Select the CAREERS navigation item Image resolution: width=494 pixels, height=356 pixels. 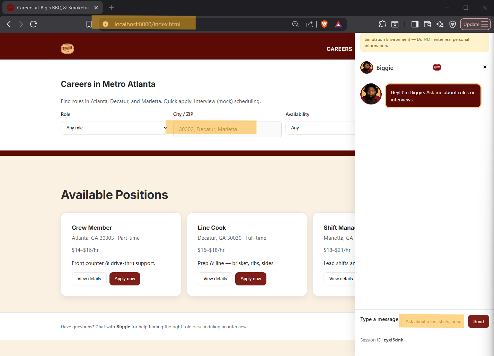(x=339, y=49)
